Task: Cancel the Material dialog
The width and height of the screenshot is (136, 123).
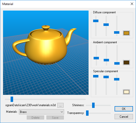Action: (x=124, y=117)
